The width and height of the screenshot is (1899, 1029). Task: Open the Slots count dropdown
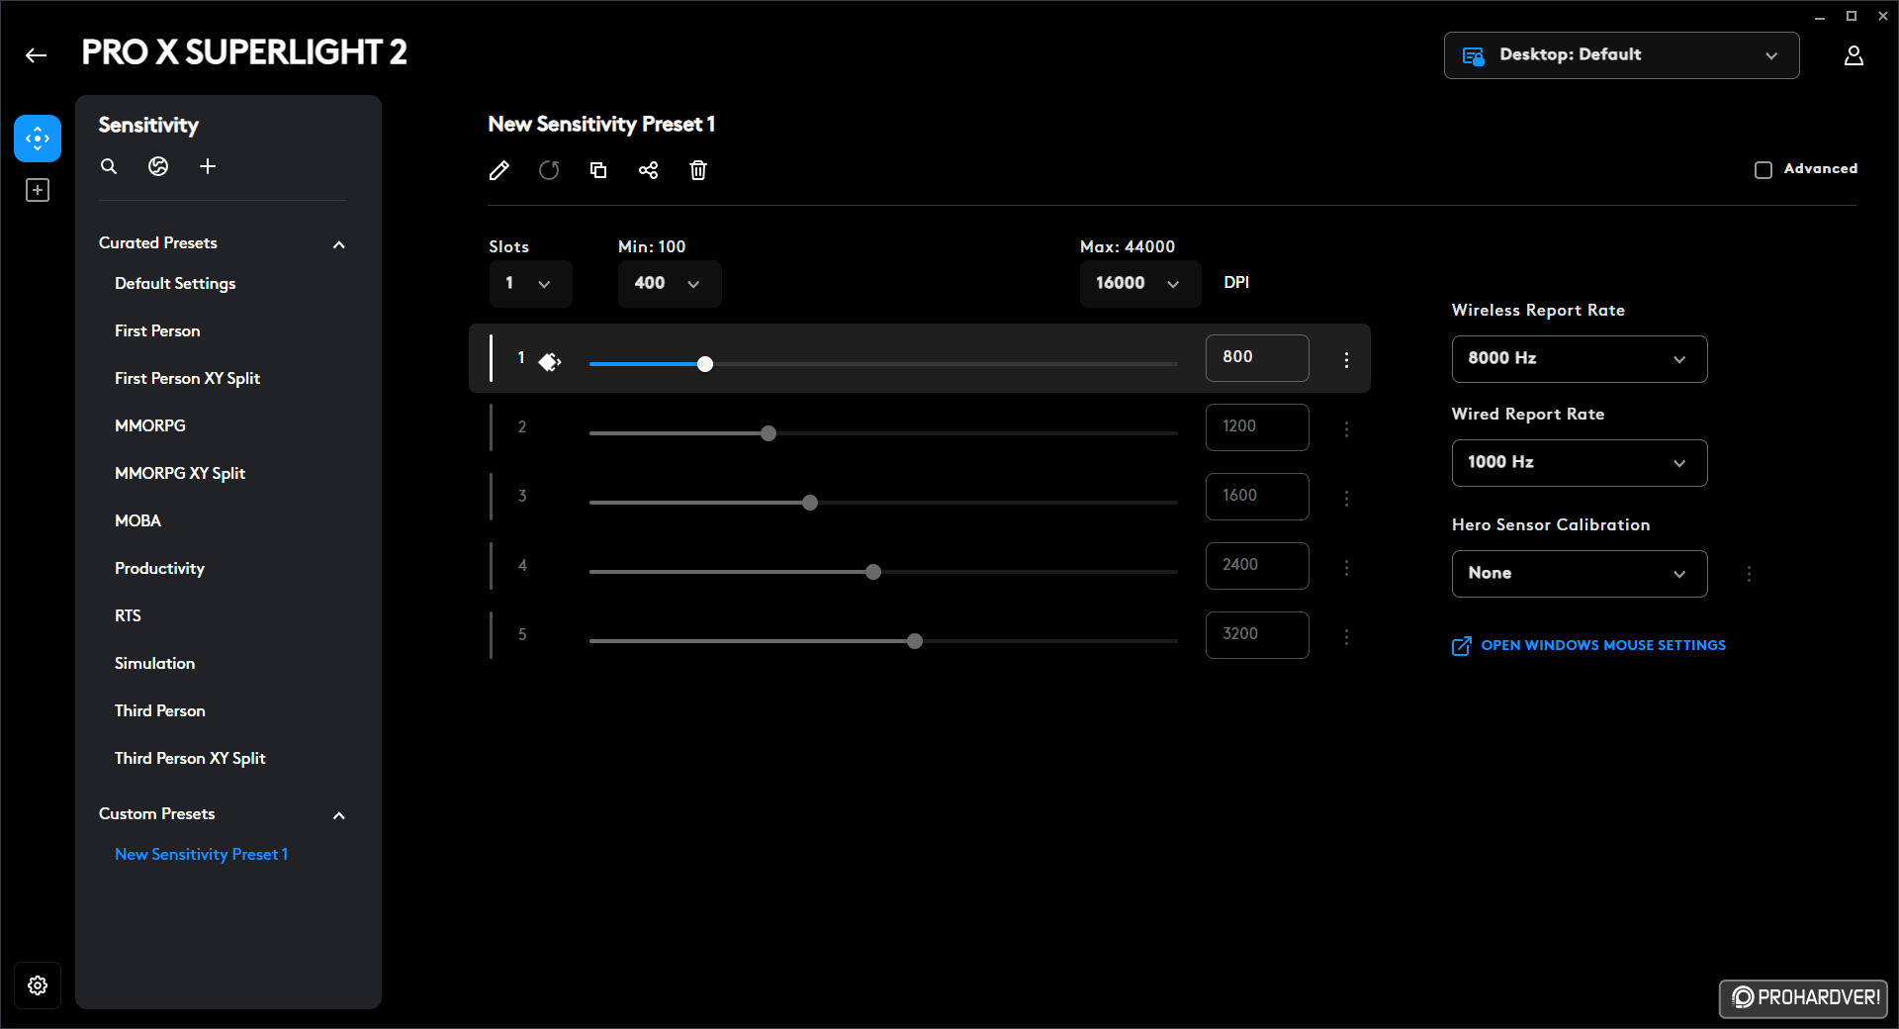[530, 284]
